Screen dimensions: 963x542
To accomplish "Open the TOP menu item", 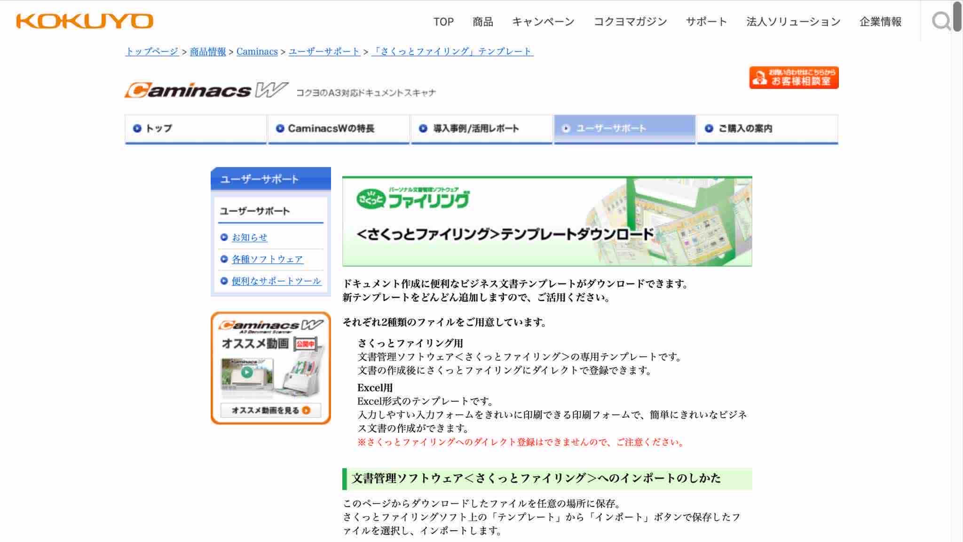I will point(443,22).
